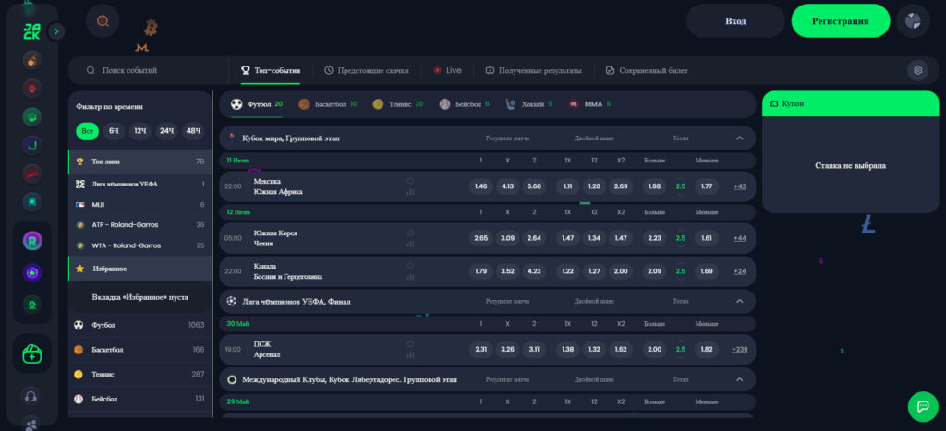Select the Все time filter

(x=88, y=131)
